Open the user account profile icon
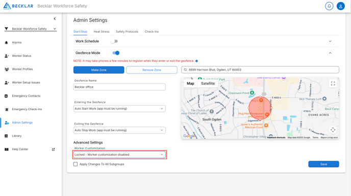This screenshot has height=196, width=351. 341,6
